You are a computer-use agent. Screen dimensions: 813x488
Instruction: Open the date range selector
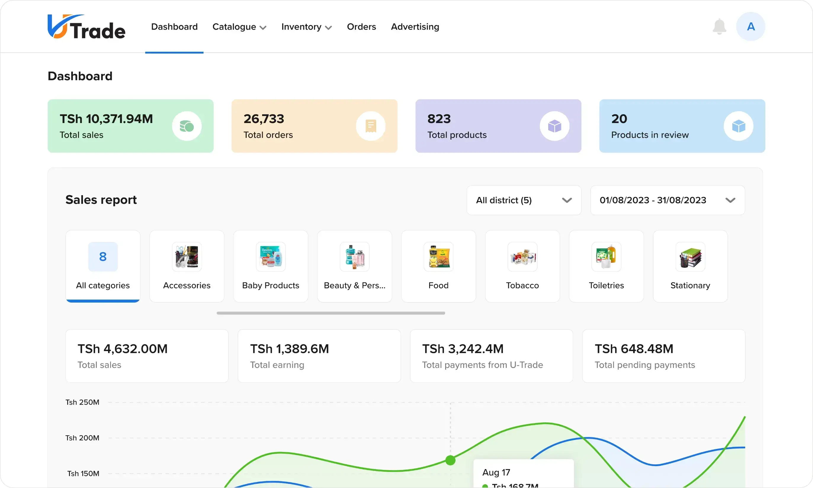[667, 200]
